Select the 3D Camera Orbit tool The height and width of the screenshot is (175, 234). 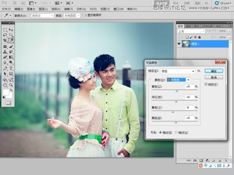coord(11,80)
